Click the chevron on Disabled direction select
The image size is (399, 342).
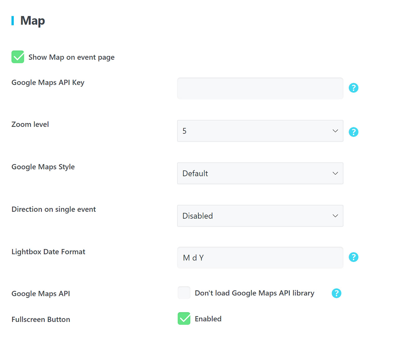[x=335, y=216]
